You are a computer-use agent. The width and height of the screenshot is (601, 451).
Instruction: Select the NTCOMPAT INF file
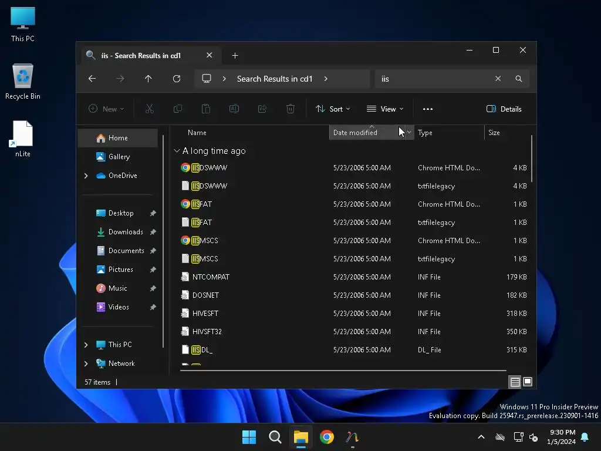(x=353, y=277)
